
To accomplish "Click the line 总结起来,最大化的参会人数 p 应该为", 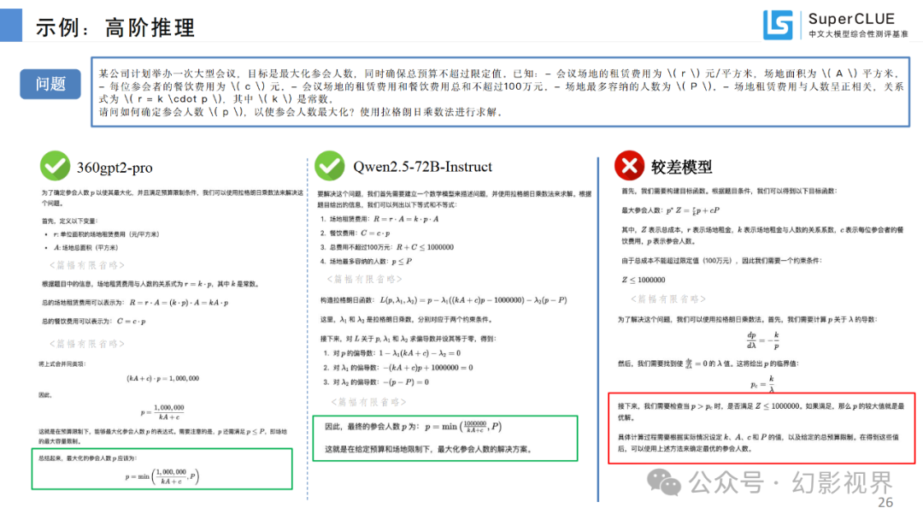I will tap(87, 458).
